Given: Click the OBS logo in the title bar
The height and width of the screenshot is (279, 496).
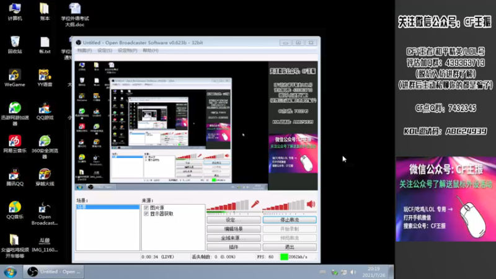Looking at the screenshot, I should coord(79,42).
